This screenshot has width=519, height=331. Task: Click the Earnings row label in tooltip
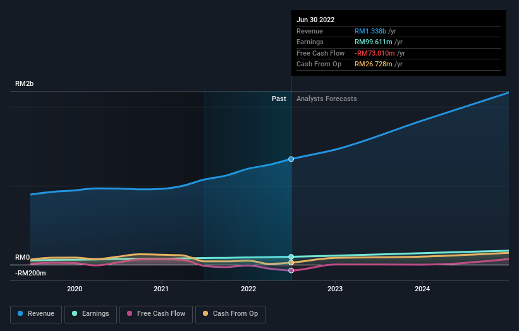point(310,42)
